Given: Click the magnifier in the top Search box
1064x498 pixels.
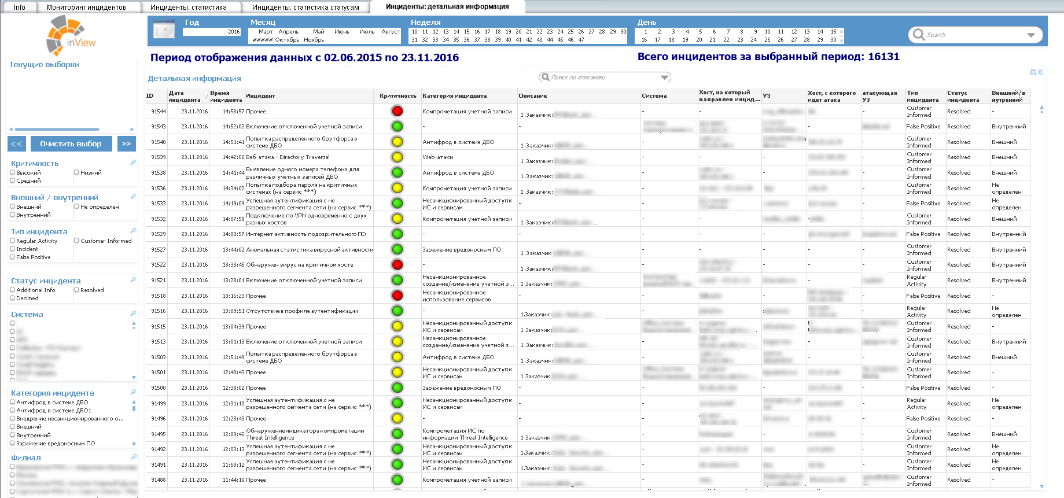Looking at the screenshot, I should point(918,35).
